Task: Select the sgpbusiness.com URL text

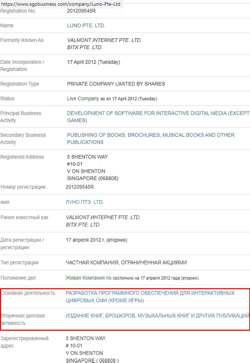Action: pyautogui.click(x=61, y=4)
